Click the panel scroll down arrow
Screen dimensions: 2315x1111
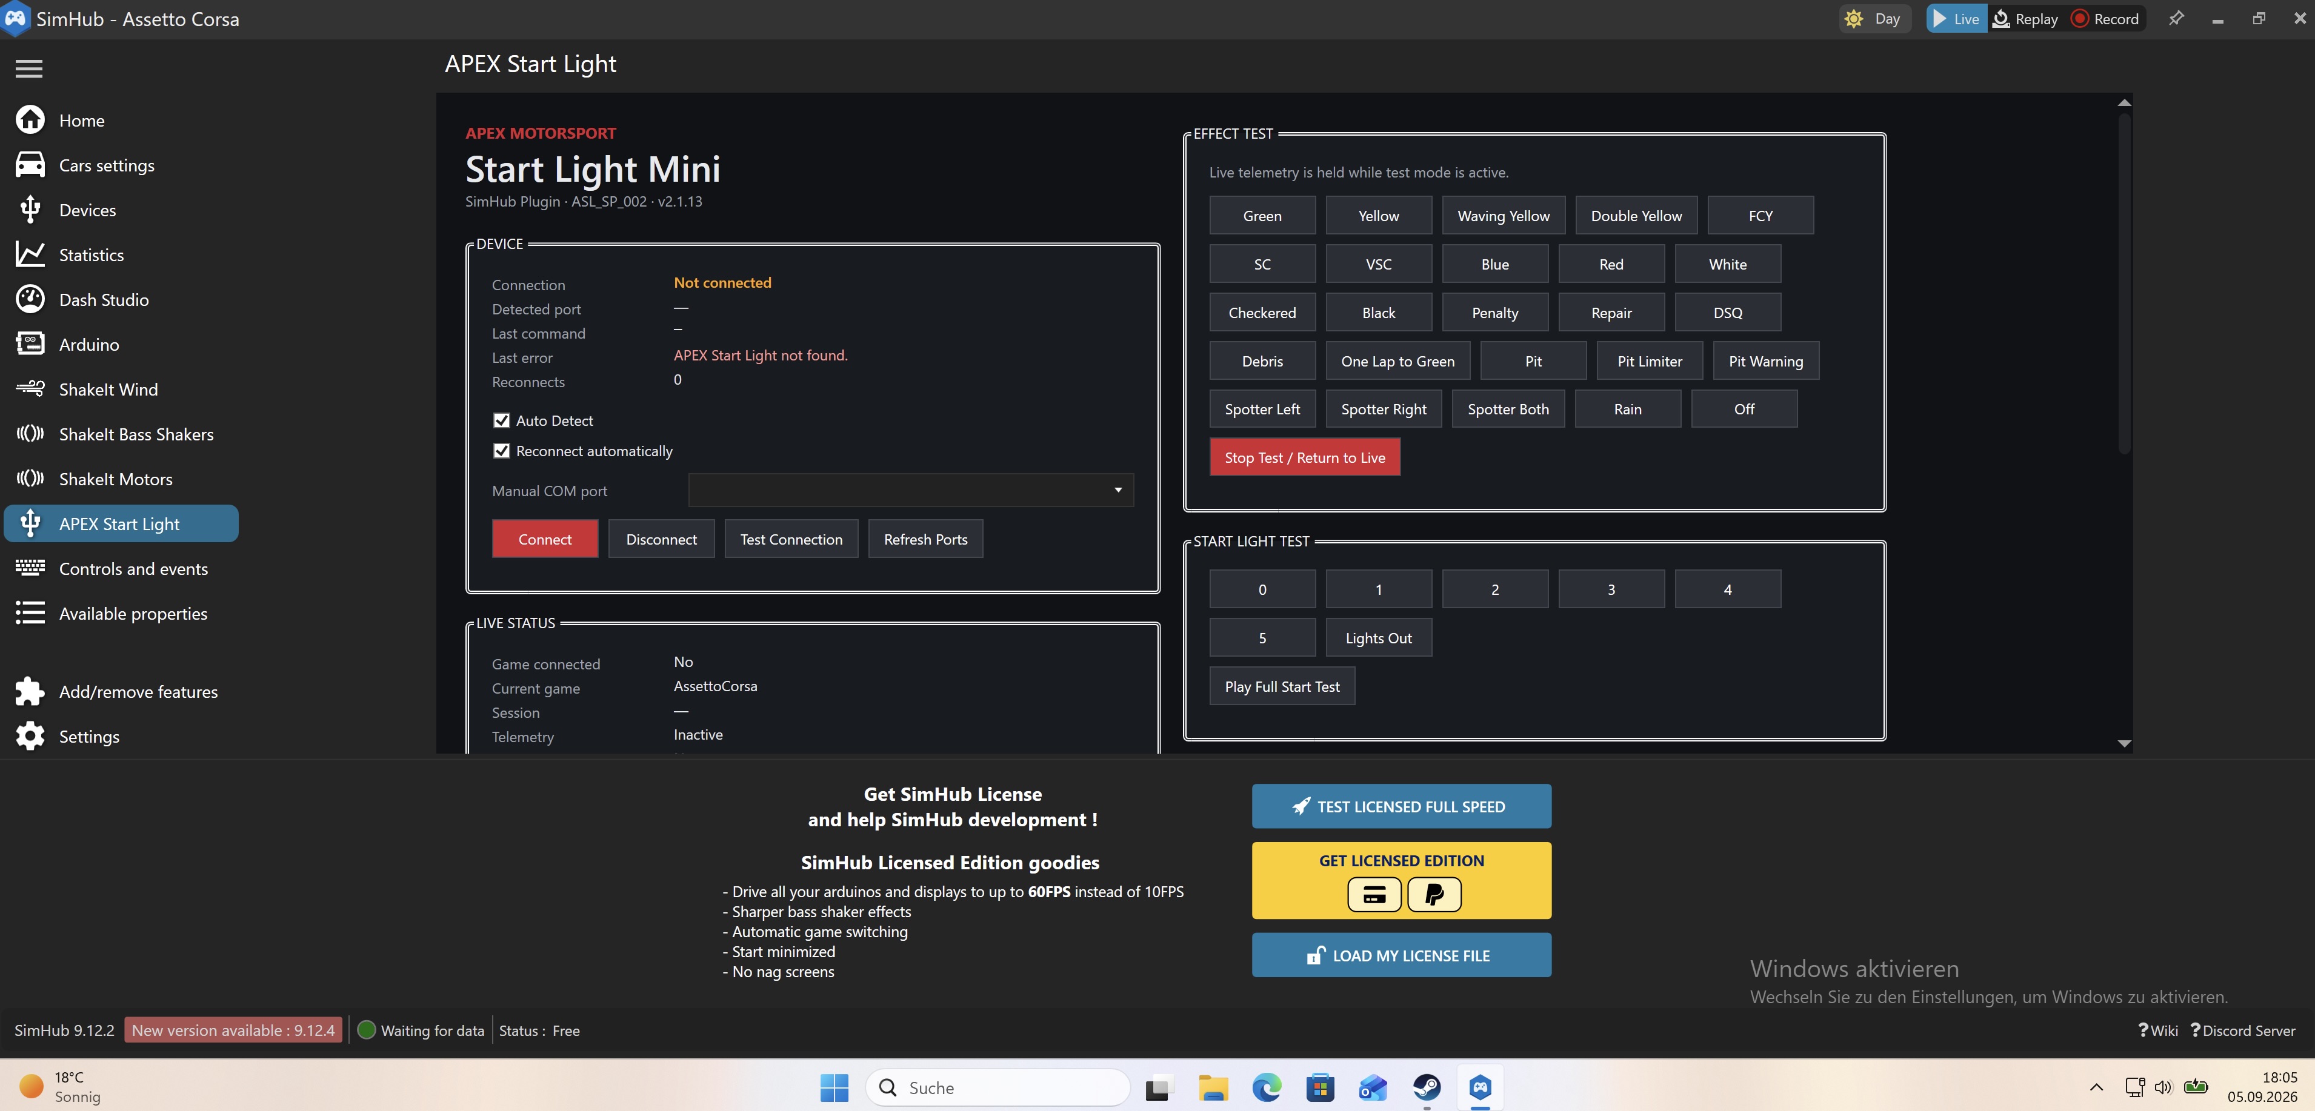click(2123, 743)
